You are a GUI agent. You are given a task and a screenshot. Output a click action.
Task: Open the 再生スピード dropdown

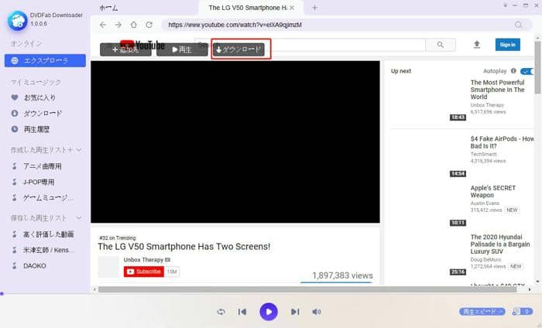coord(482,312)
